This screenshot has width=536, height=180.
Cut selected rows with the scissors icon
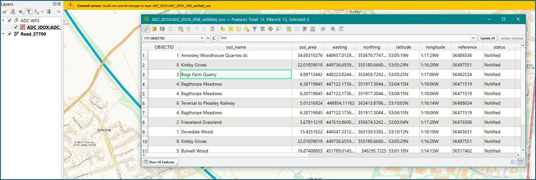[x=197, y=29]
